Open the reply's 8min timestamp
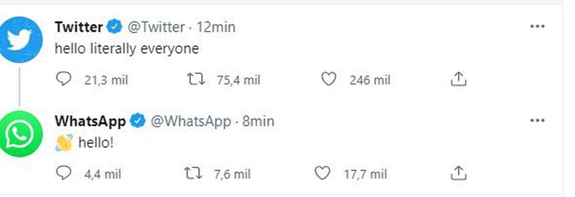Screen dimensions: 575x197 [258, 121]
